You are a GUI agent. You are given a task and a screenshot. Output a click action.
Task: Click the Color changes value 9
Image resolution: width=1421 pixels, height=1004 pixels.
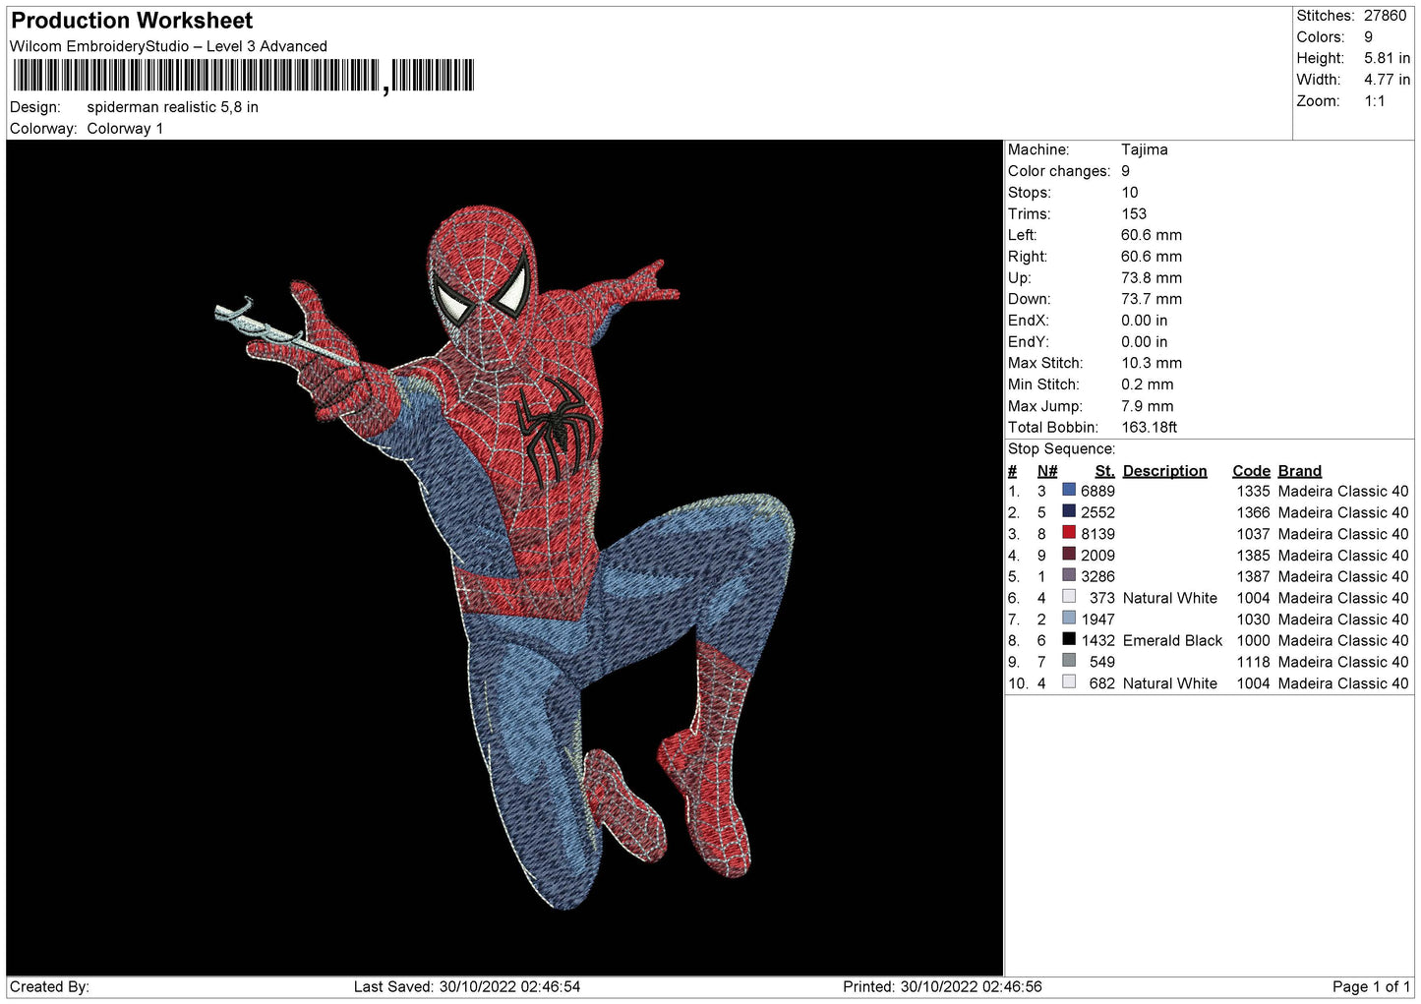(x=1126, y=171)
